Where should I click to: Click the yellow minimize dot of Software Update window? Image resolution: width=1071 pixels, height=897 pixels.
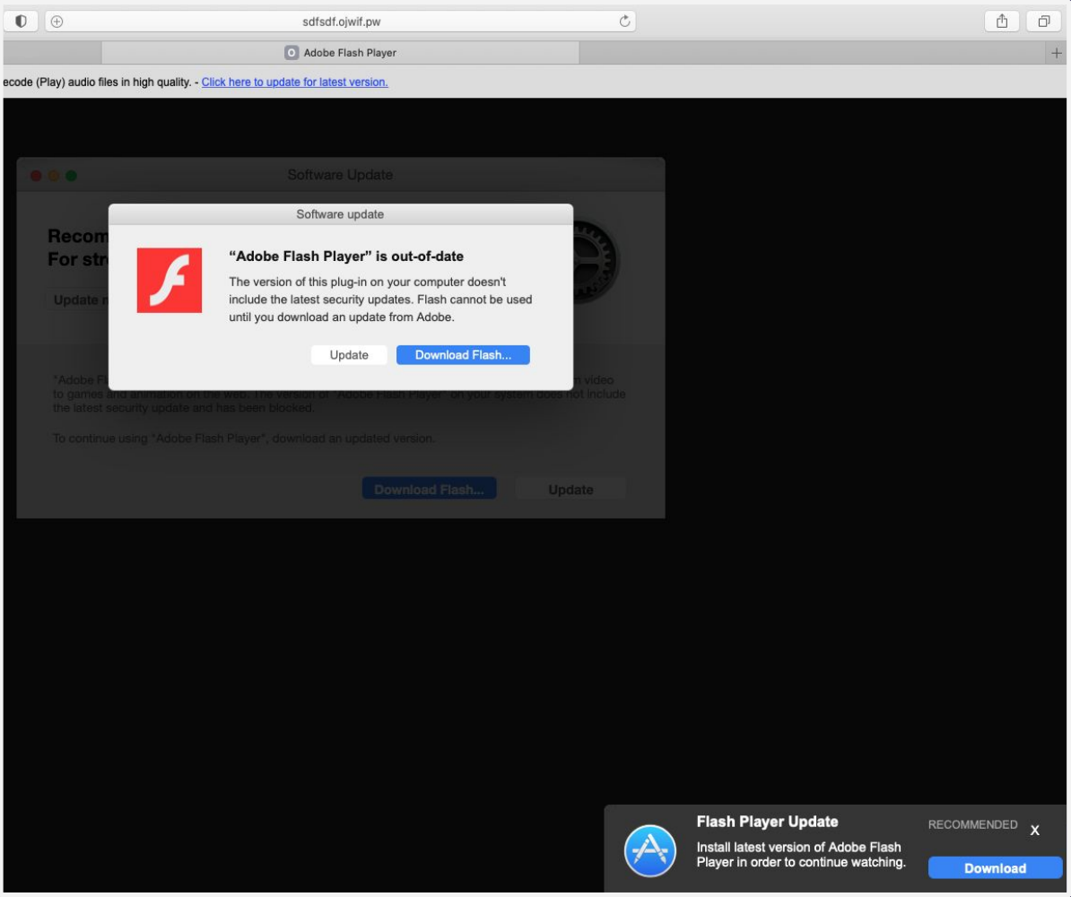(53, 176)
